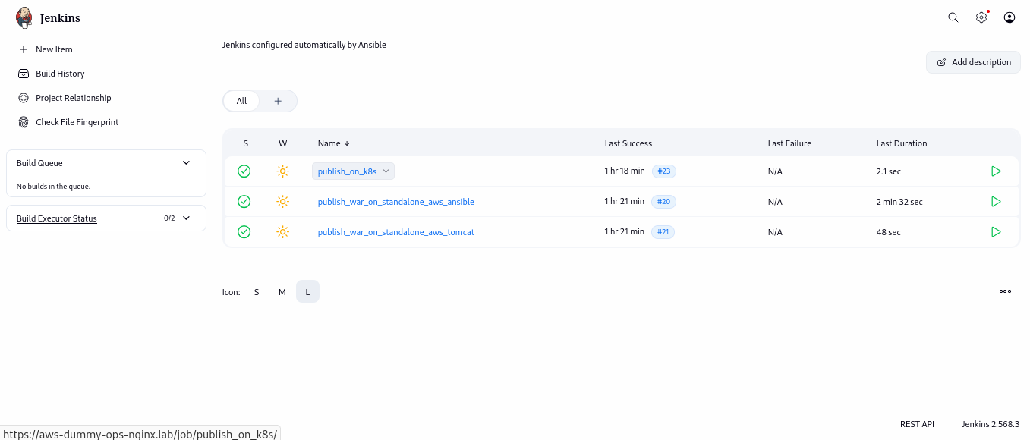Select the All view tab

pyautogui.click(x=241, y=101)
